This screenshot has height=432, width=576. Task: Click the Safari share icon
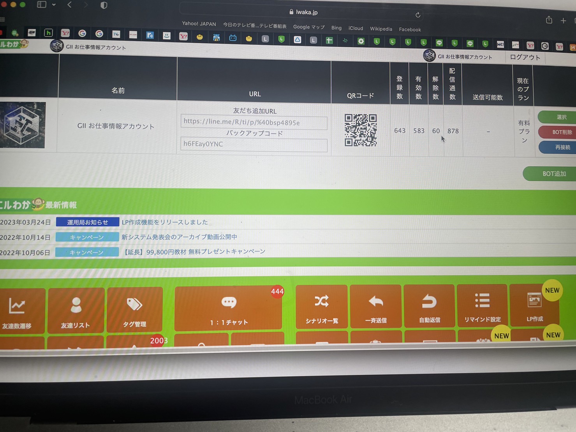click(549, 20)
